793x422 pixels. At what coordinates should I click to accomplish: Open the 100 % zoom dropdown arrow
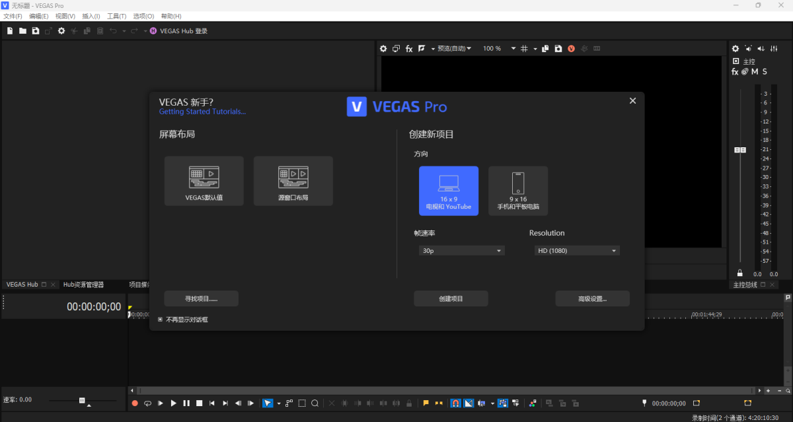513,48
